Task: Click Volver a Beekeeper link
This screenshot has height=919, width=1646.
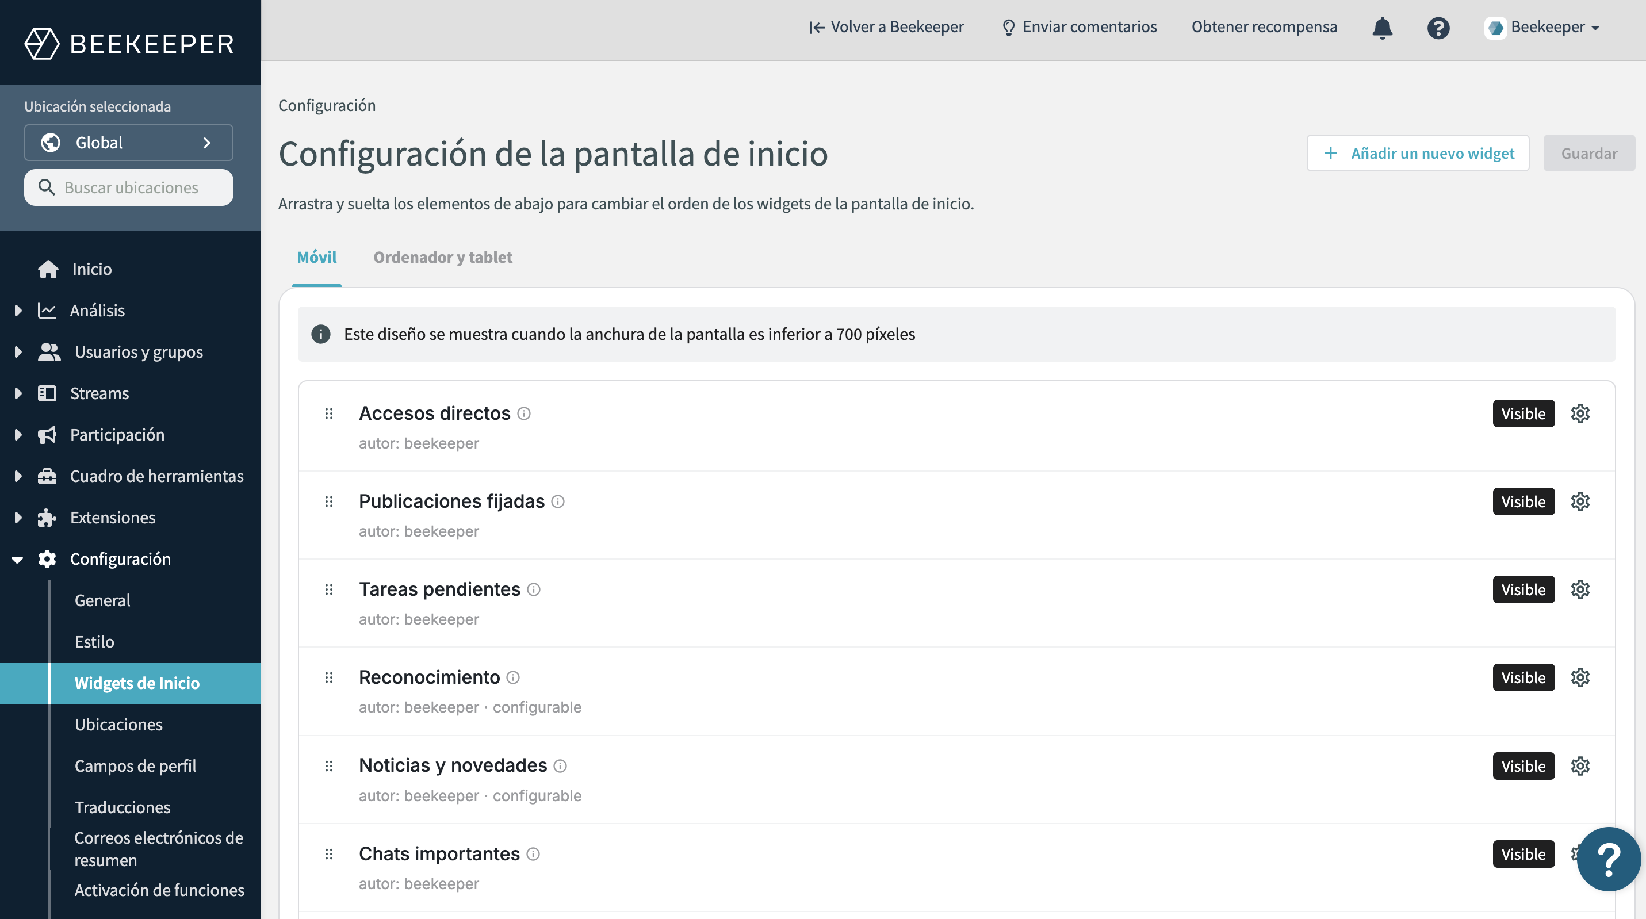Action: pos(886,27)
